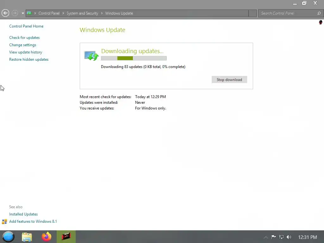
Task: Expand chevron after System and Security breadcrumb
Action: (x=102, y=13)
